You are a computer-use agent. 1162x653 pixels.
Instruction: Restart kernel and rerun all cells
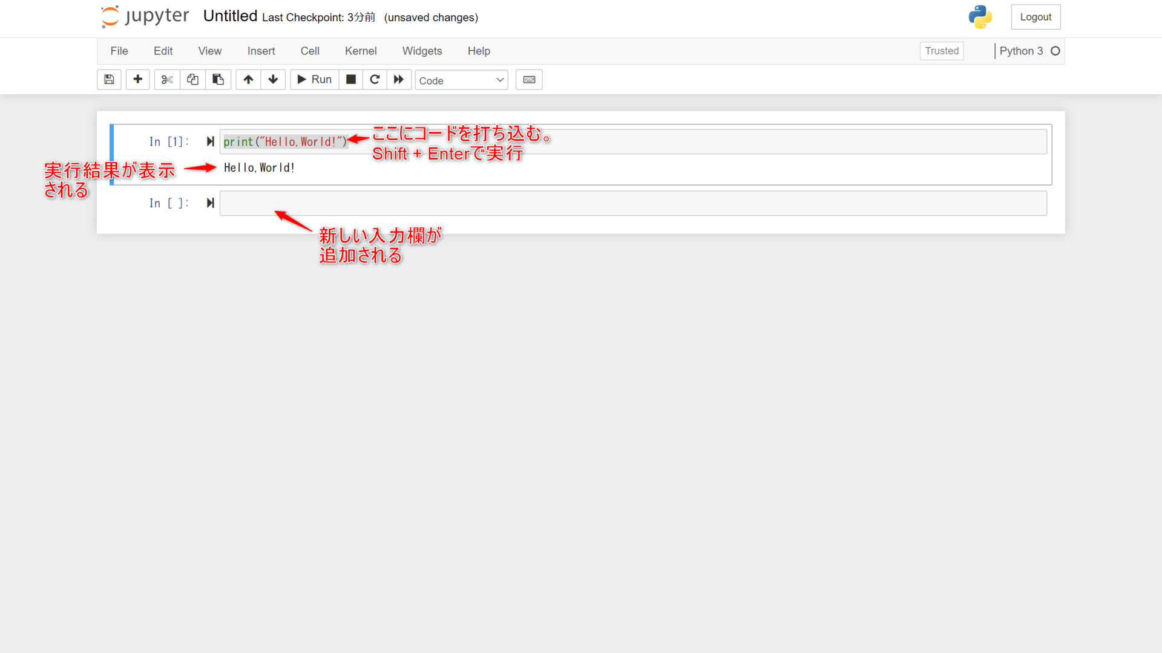[399, 80]
